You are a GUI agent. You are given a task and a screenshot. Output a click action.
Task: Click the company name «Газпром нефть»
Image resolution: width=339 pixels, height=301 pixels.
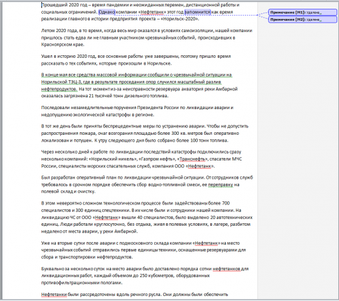(157, 159)
